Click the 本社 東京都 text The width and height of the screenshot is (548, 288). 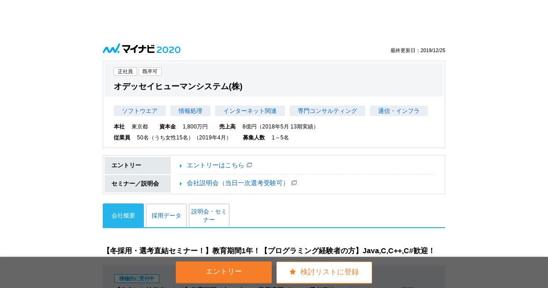[x=131, y=127]
